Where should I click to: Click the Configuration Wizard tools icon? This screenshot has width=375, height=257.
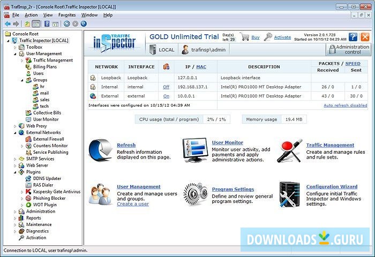[289, 193]
